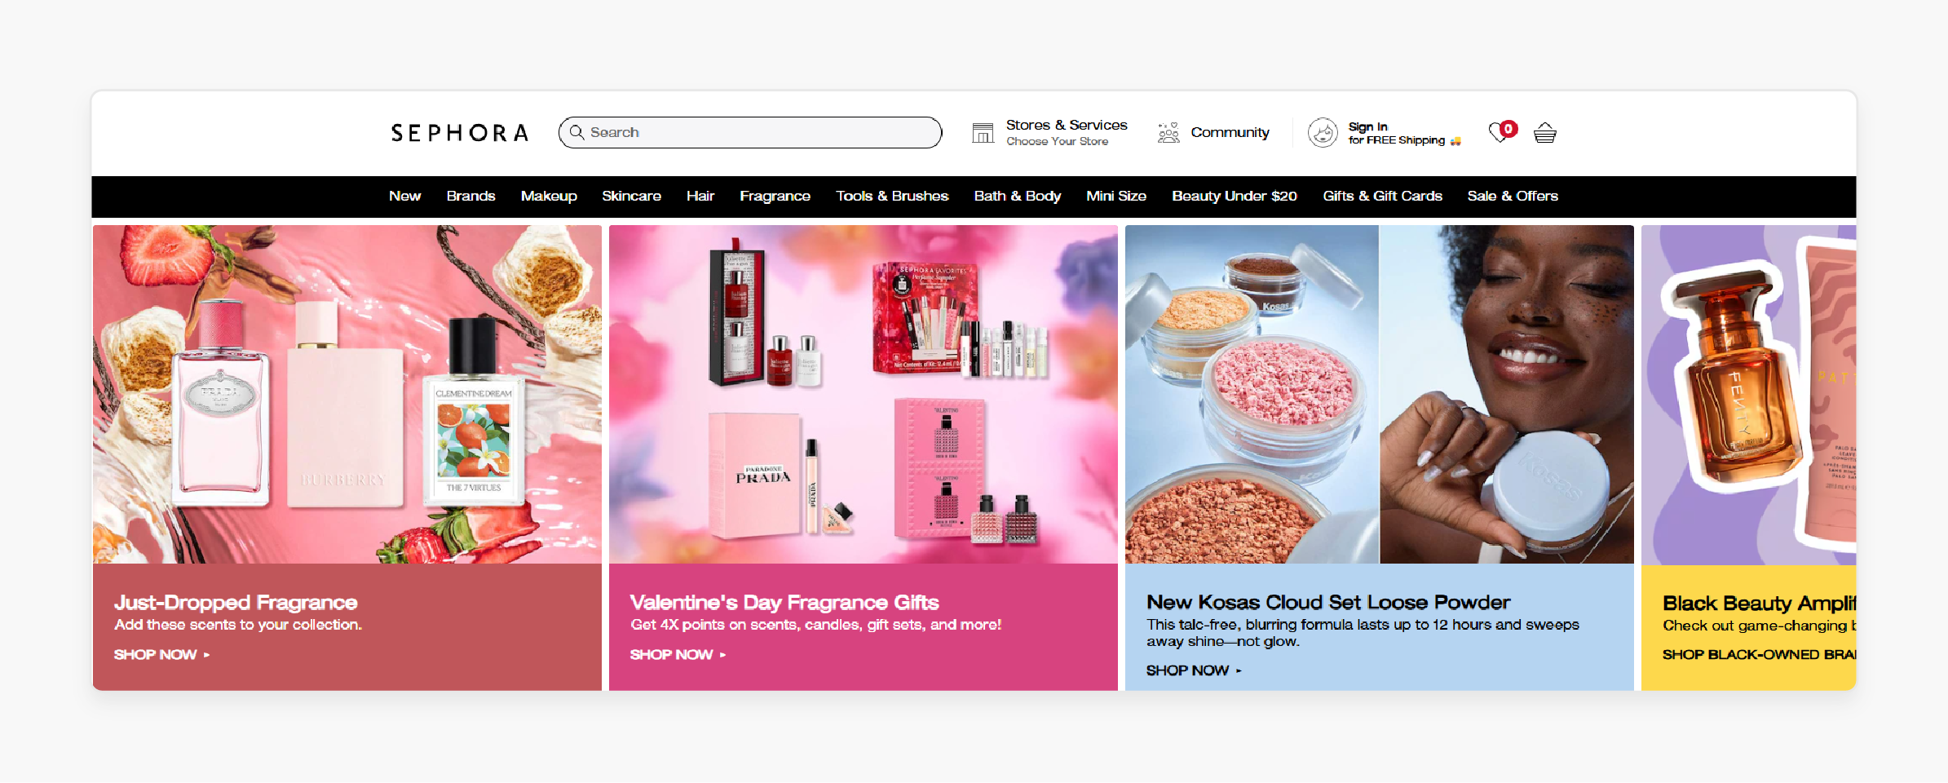Open the Mini Size menu
Screen dimensions: 1948x783
pyautogui.click(x=1115, y=196)
